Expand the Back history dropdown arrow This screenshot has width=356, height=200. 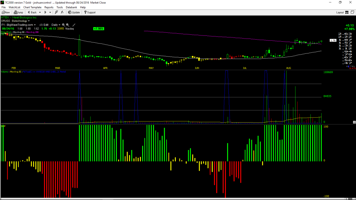click(x=40, y=12)
